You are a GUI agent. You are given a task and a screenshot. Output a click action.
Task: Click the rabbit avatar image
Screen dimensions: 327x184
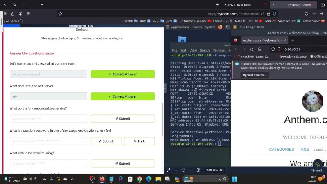(312, 101)
